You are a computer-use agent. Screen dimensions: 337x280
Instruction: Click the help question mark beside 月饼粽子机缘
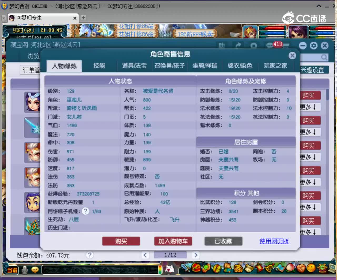[86, 211]
